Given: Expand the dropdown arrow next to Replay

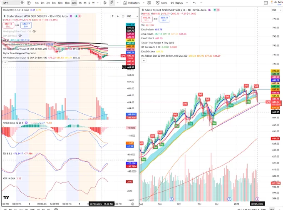Looking at the screenshot, I should pos(187,3).
